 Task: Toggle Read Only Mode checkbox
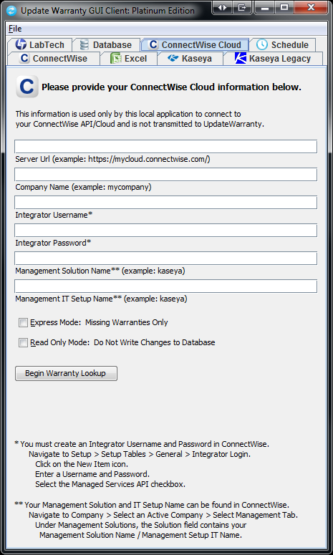[23, 342]
